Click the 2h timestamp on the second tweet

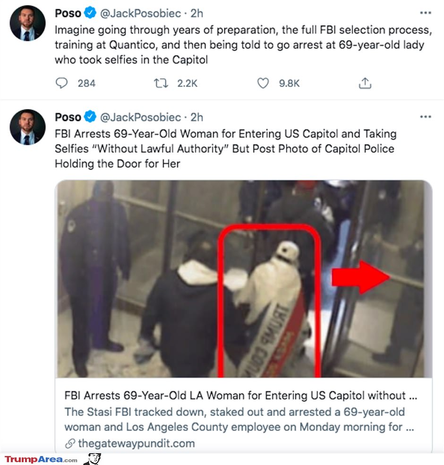(x=196, y=116)
